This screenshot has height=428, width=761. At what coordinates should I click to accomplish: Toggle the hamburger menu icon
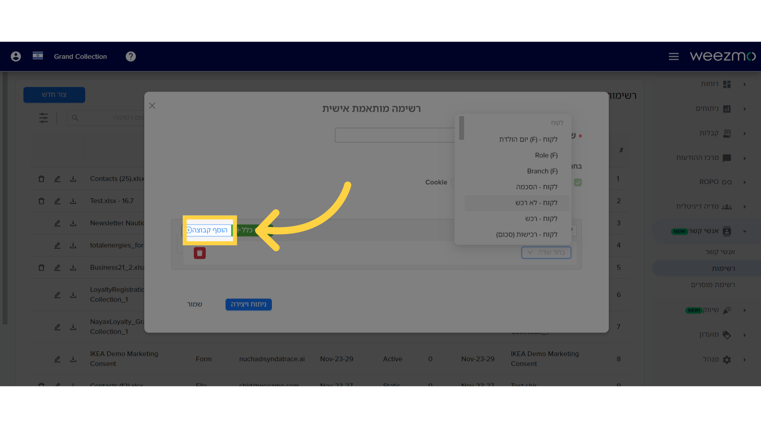pos(674,56)
